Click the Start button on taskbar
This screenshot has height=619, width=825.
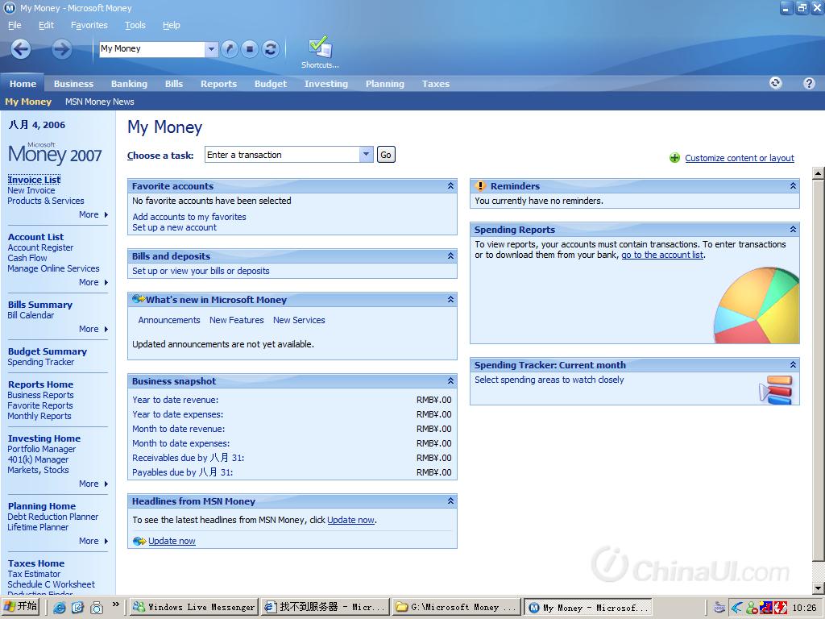click(x=20, y=607)
